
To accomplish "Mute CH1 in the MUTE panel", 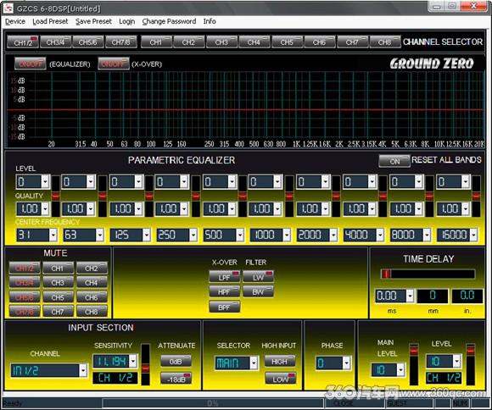I will (58, 269).
